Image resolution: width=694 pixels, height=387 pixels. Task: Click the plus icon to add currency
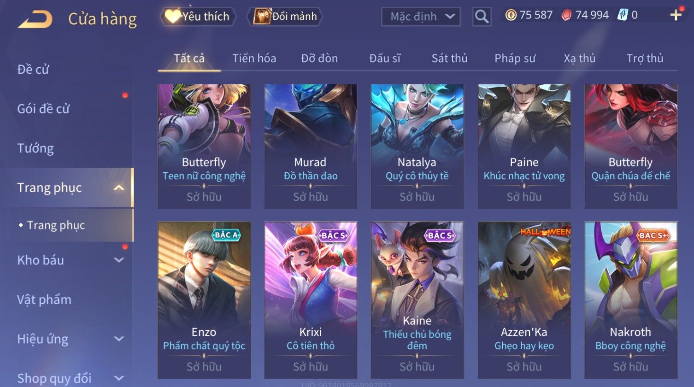tap(676, 16)
